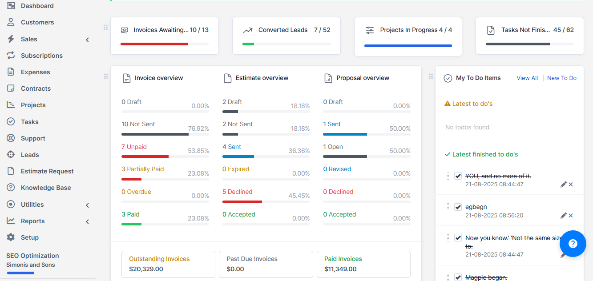Click the New To Do link

point(561,78)
